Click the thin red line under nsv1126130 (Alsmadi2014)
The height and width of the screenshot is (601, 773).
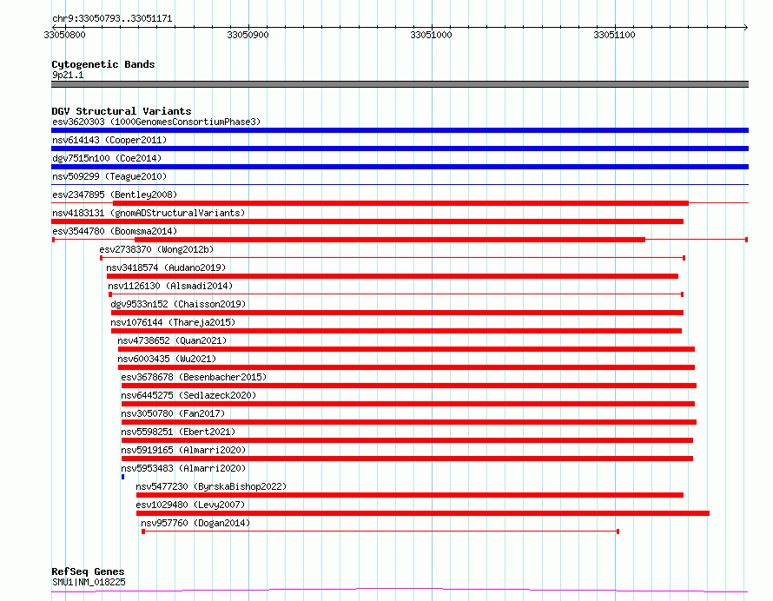pyautogui.click(x=396, y=294)
